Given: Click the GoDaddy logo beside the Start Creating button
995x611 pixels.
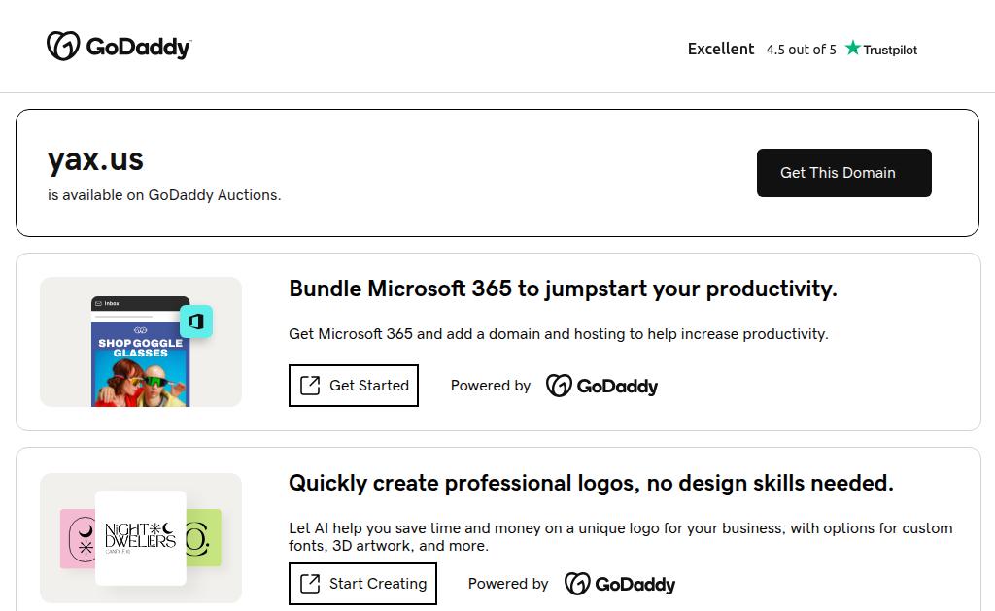Looking at the screenshot, I should pos(620,584).
